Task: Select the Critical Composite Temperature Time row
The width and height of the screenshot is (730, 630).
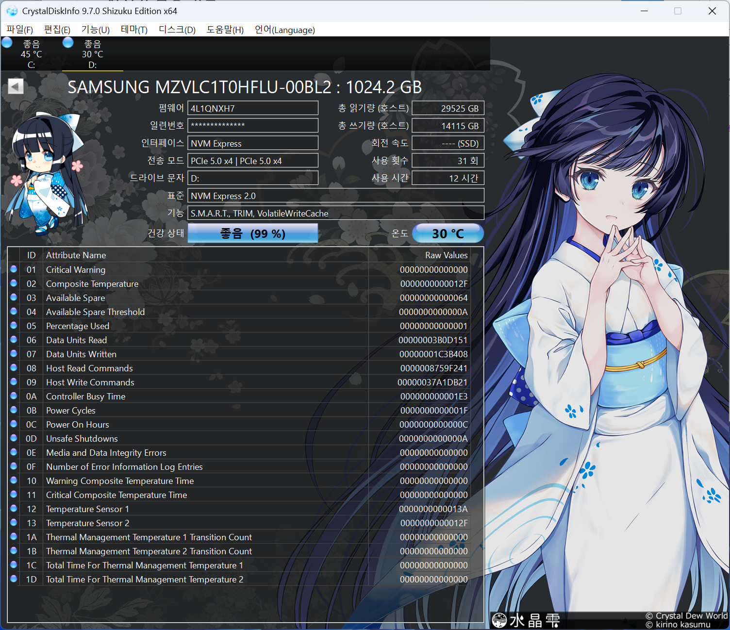Action: [239, 495]
